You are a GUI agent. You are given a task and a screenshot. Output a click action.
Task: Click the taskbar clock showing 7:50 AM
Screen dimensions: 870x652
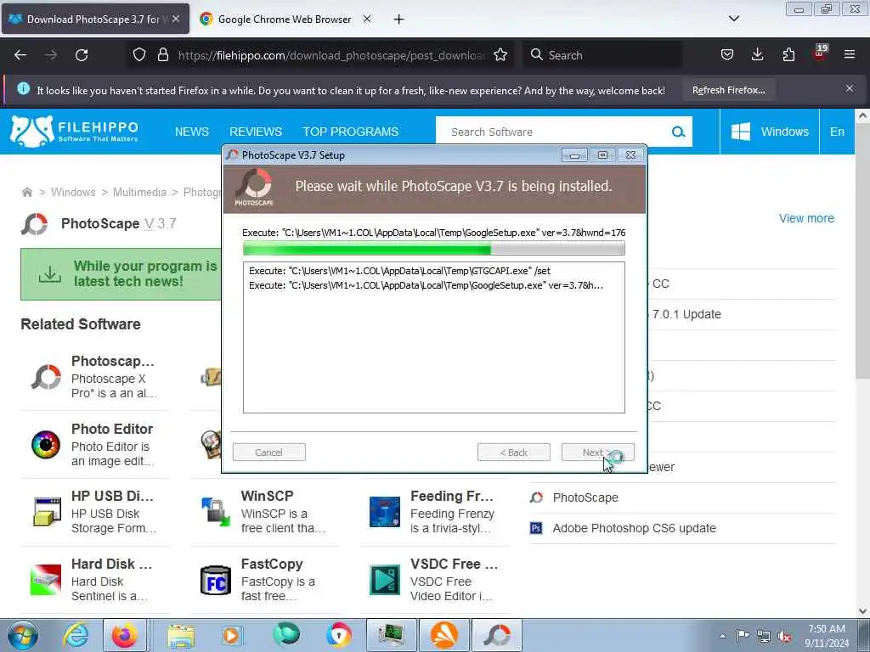(x=826, y=636)
